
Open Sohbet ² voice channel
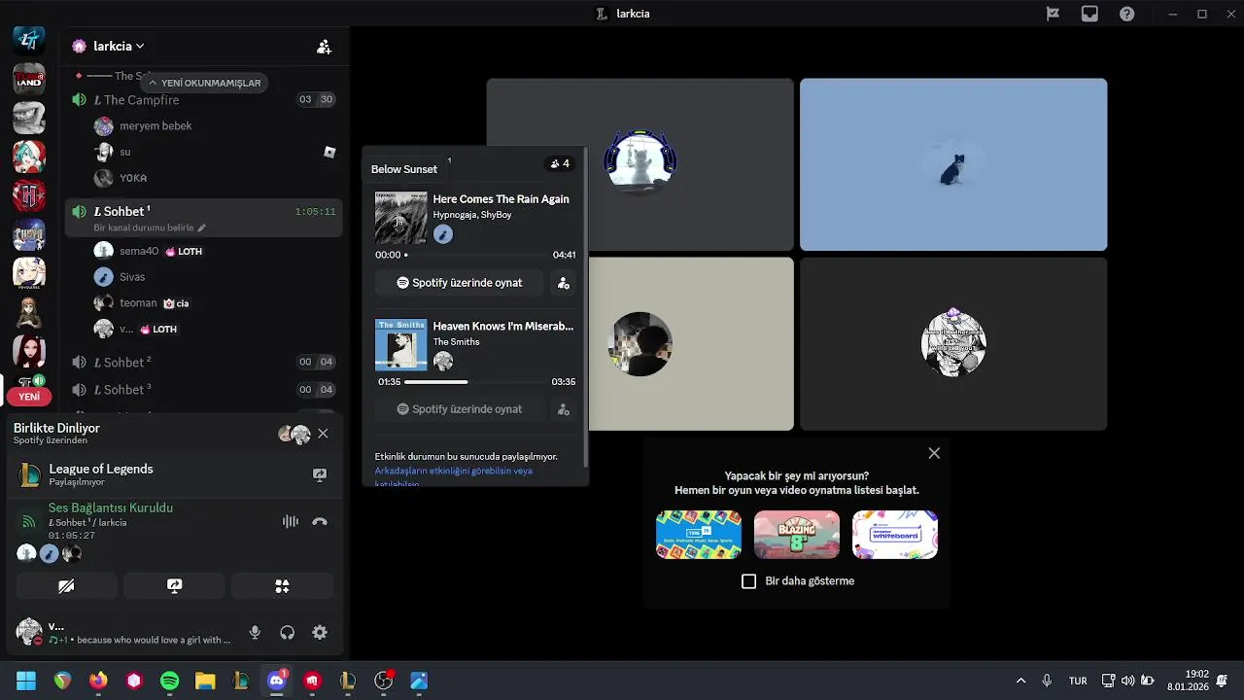204,362
